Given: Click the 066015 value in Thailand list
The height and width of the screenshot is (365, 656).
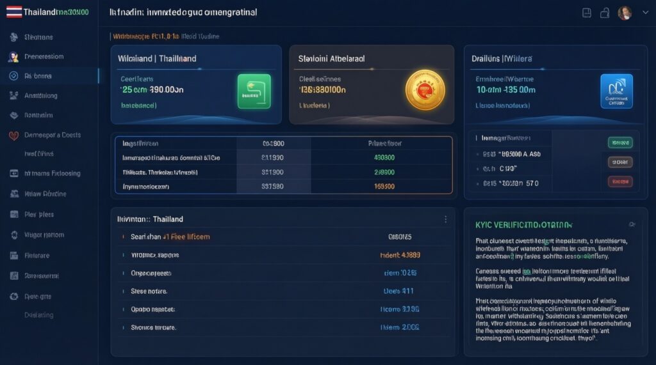Looking at the screenshot, I should (x=400, y=237).
